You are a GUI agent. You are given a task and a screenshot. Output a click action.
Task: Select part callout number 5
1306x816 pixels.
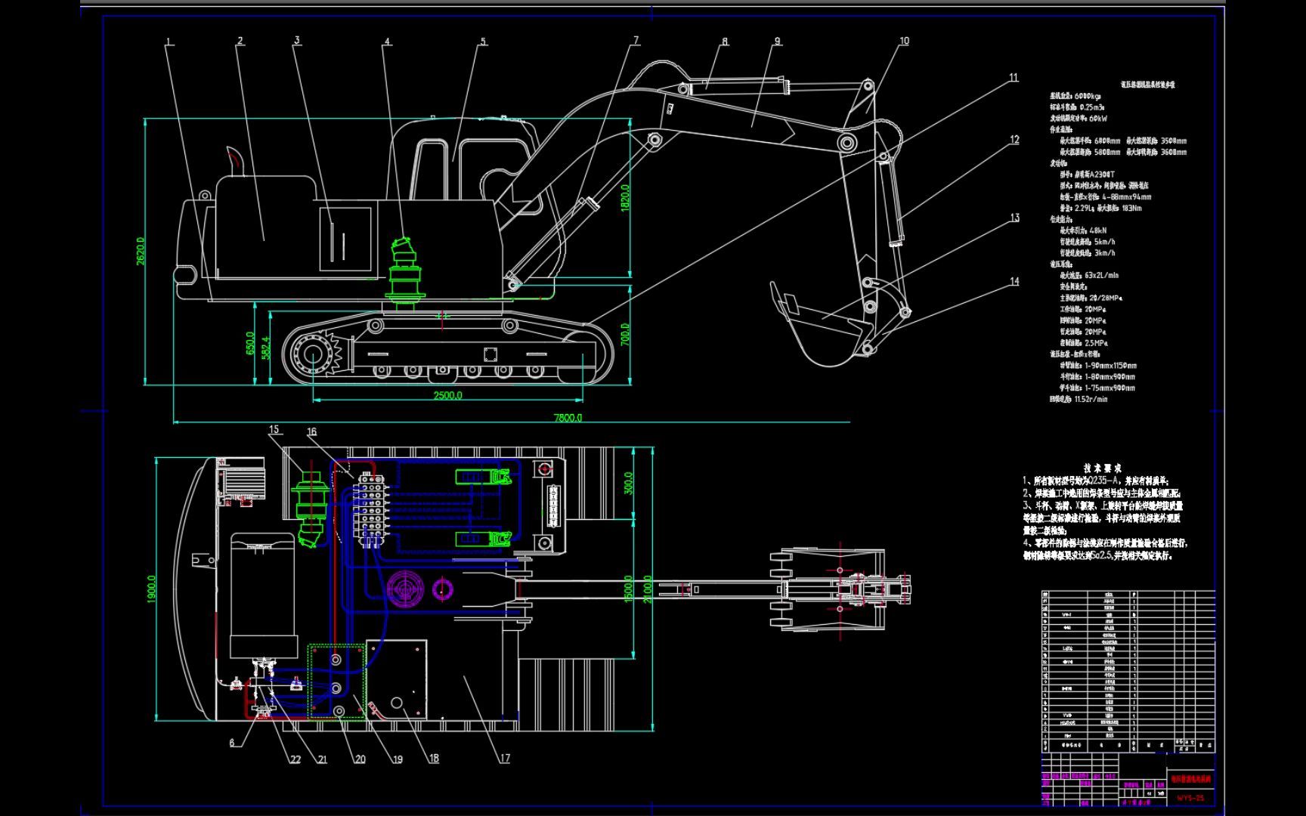(483, 42)
